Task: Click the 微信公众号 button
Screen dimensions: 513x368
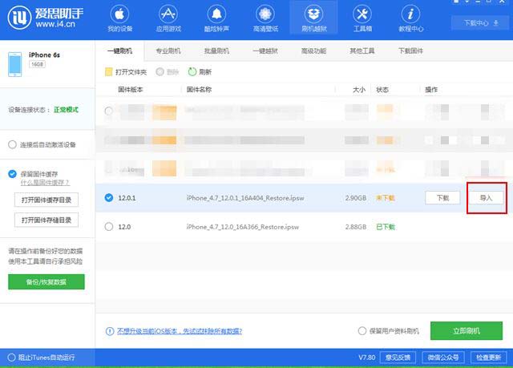Action: pyautogui.click(x=443, y=358)
